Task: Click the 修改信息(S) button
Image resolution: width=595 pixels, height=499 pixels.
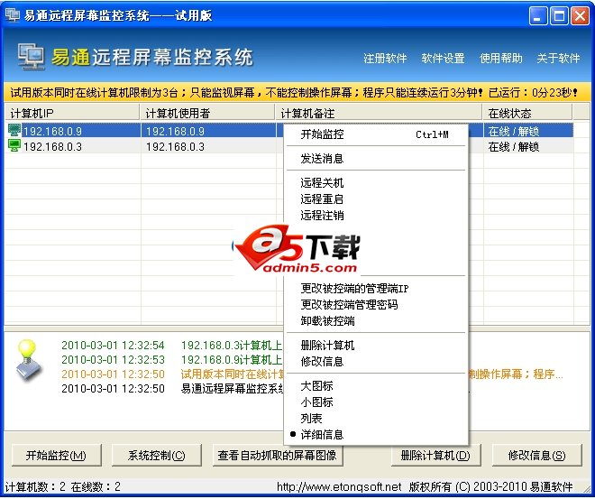Action: tap(536, 455)
